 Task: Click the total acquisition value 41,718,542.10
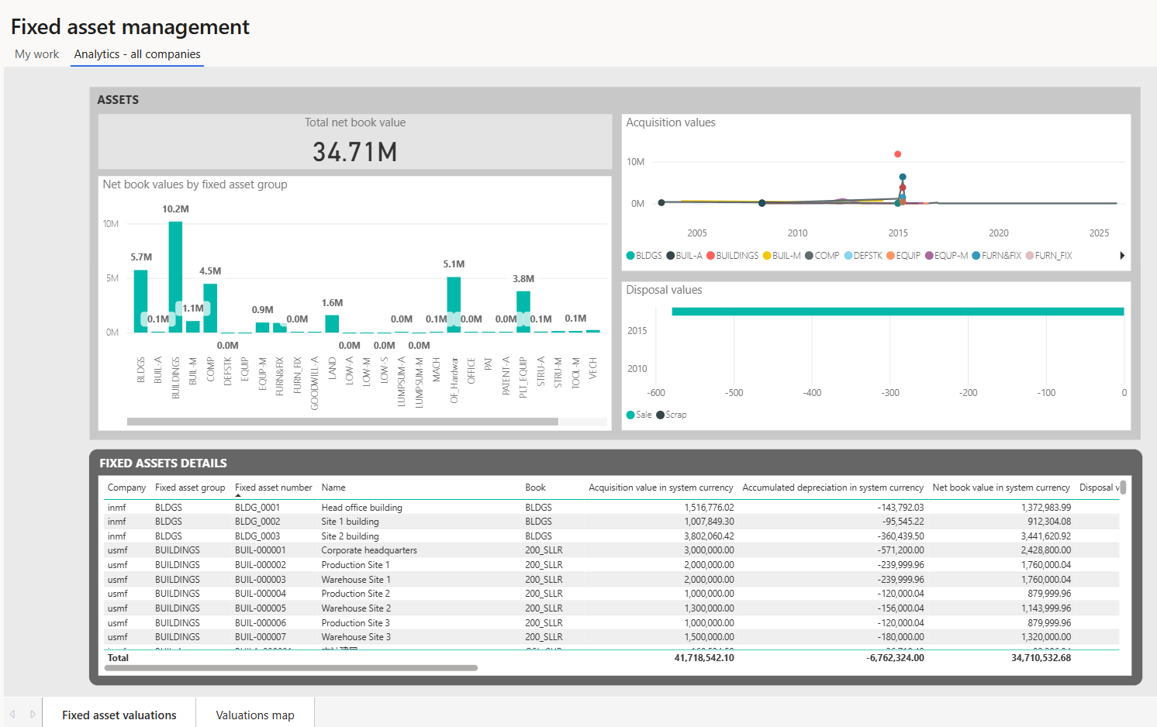[704, 658]
